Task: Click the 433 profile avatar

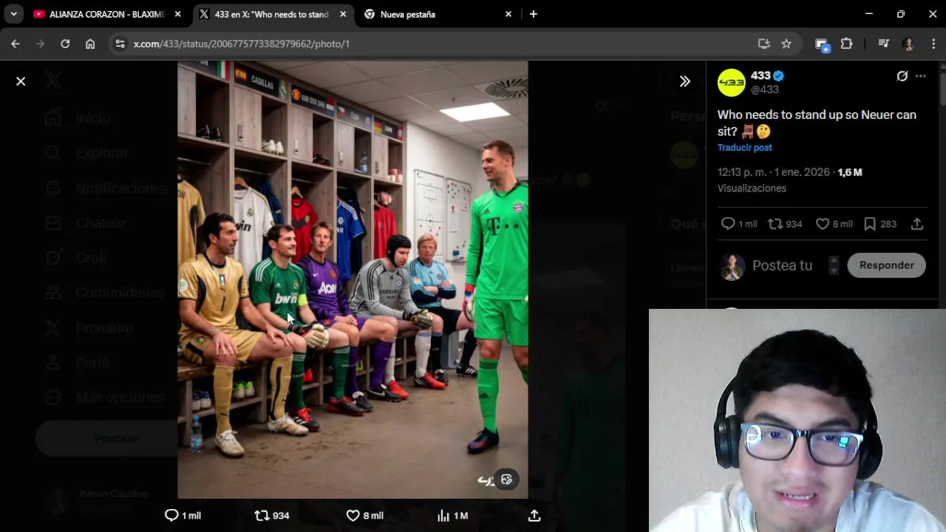Action: click(x=731, y=83)
